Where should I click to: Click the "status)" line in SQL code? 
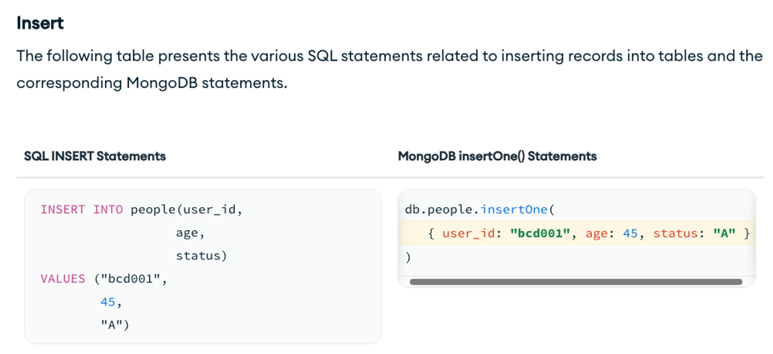tap(201, 256)
